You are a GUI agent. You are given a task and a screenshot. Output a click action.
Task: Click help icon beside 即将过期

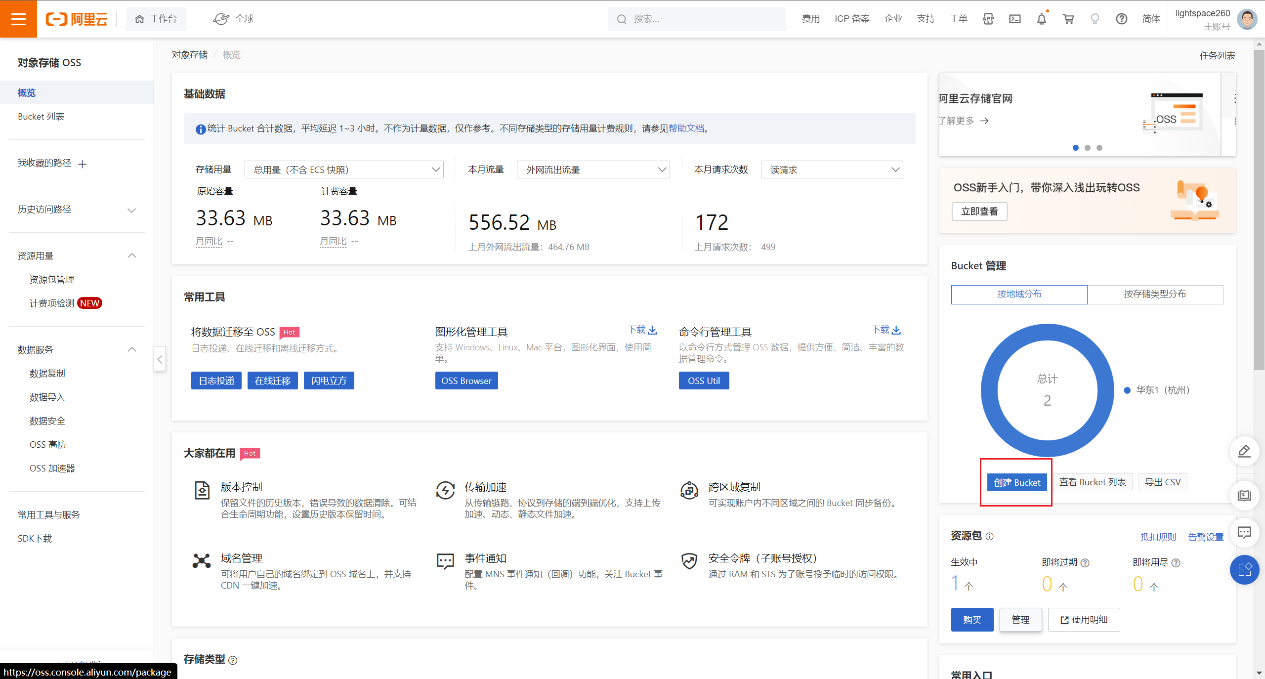[x=1085, y=563]
